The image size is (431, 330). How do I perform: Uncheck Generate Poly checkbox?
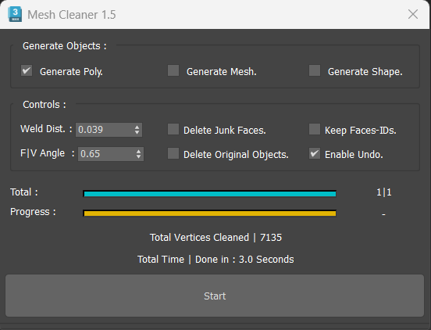27,70
